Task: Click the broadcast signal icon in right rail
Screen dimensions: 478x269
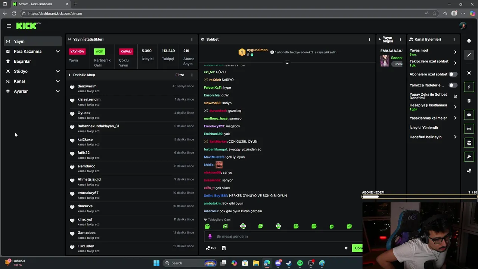Action: pyautogui.click(x=469, y=129)
